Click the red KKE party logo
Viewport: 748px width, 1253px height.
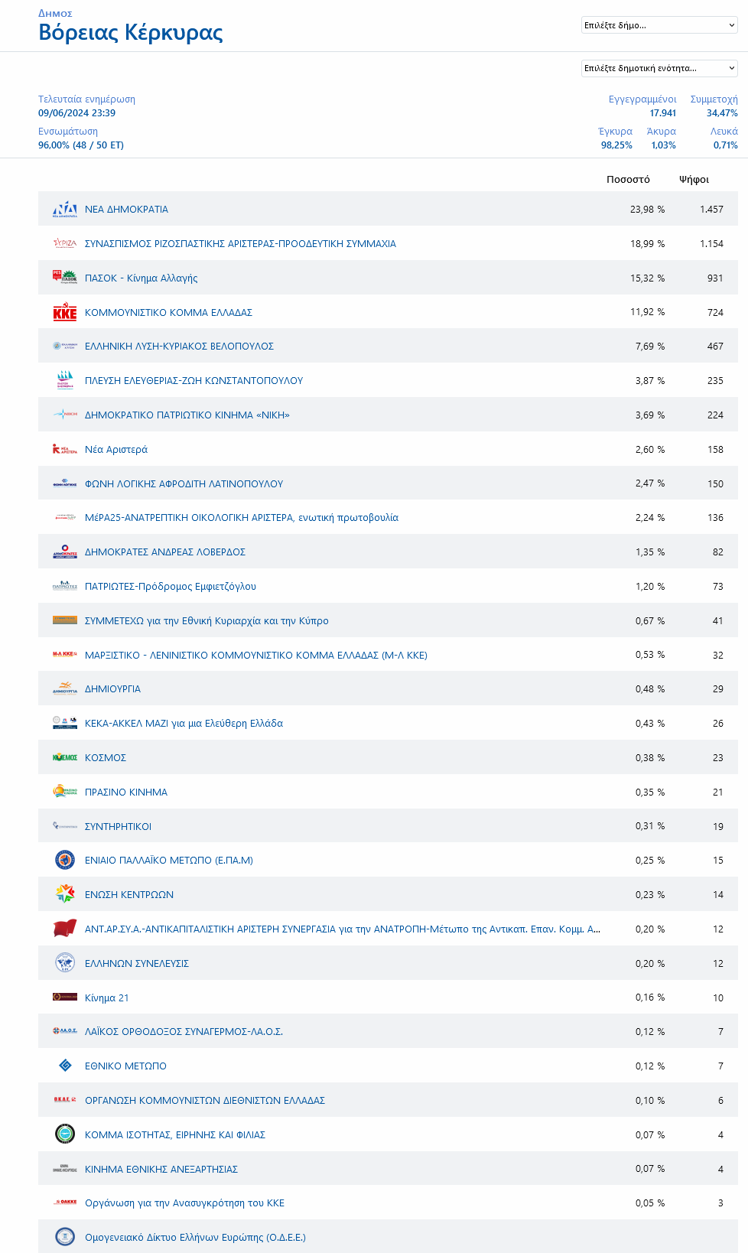coord(65,312)
